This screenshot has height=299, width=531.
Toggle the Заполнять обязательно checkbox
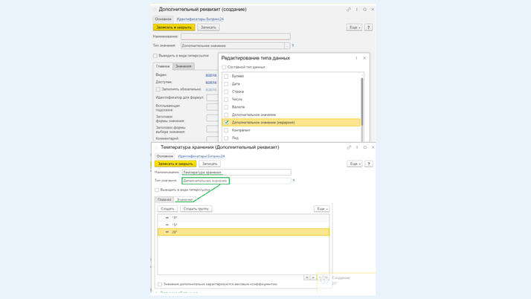click(x=158, y=89)
